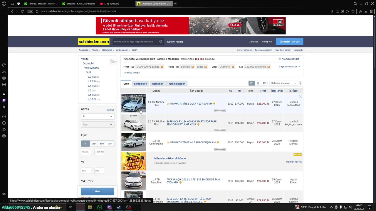Select 1.4 TSI in the model tree
The height and width of the screenshot is (211, 376).
[92, 86]
